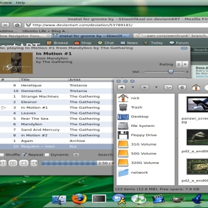Pause playback in the music player
208x208 pixels.
point(12,163)
